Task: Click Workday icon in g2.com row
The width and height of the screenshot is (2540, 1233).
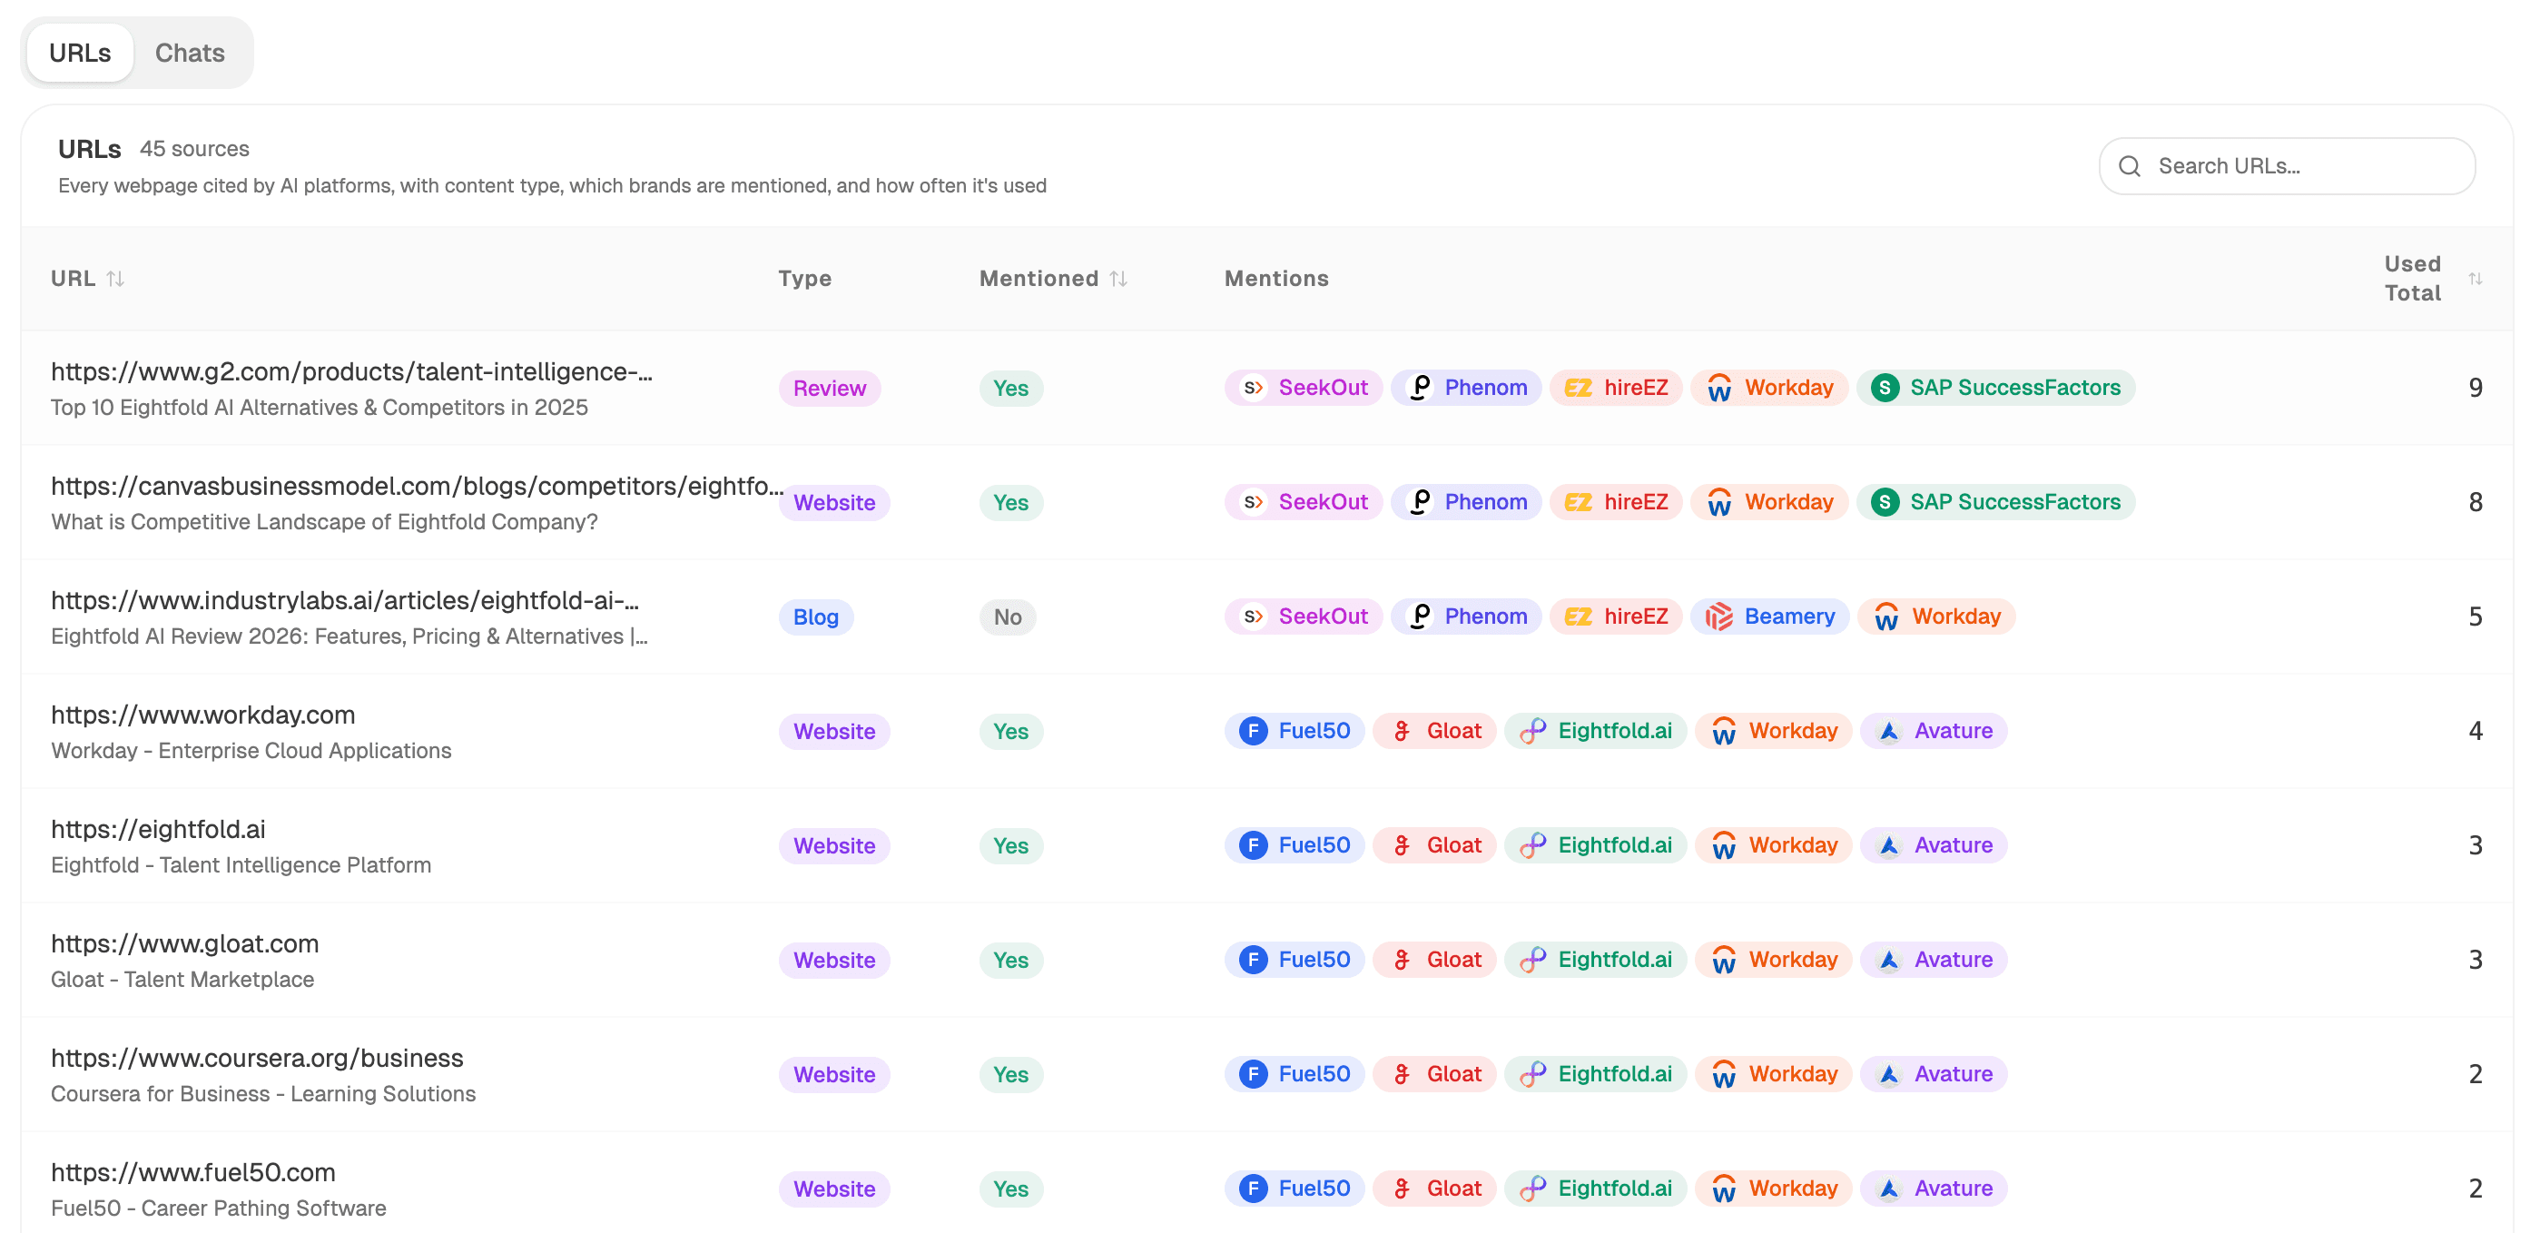Action: point(1719,388)
